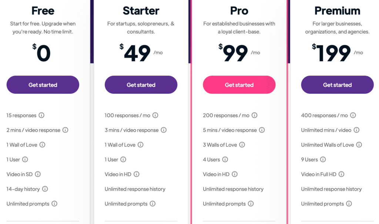Click info icon next to 400 responses / mo
Image resolution: width=379 pixels, height=224 pixels.
pyautogui.click(x=353, y=115)
